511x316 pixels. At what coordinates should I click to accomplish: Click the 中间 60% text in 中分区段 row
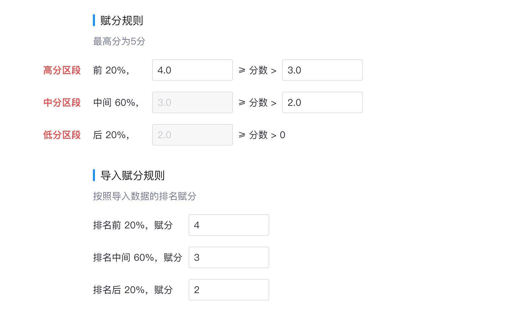(x=115, y=102)
